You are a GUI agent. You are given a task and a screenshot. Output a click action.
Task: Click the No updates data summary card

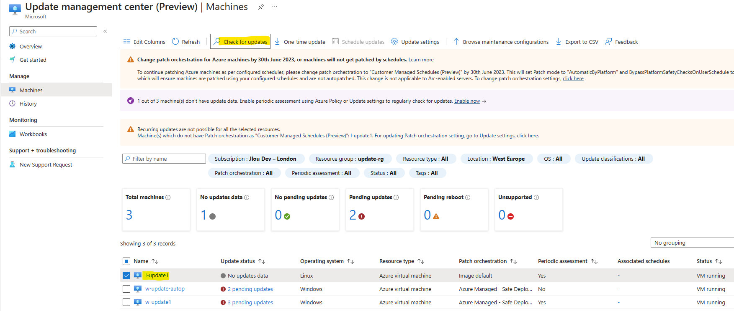pos(230,209)
